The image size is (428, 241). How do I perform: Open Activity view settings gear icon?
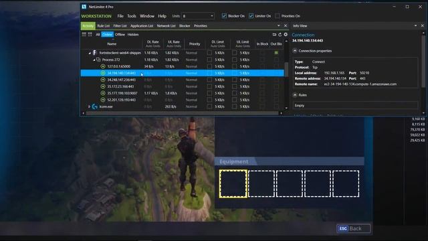(x=286, y=34)
